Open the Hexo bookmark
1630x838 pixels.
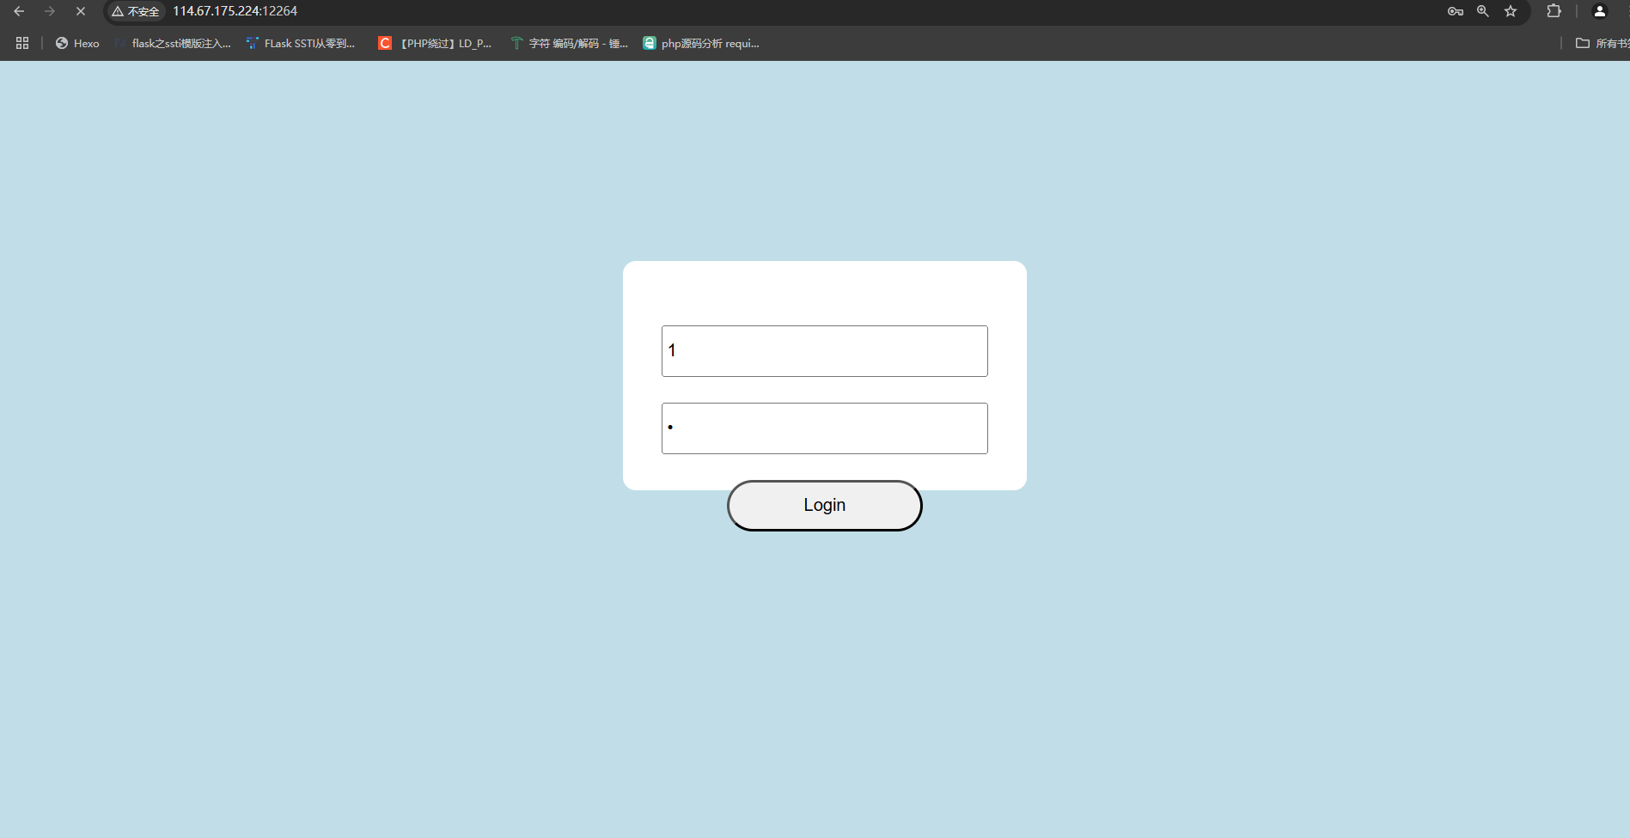tap(77, 43)
